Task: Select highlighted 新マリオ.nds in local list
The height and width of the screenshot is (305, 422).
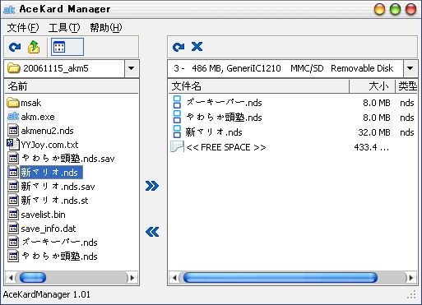Action: click(51, 173)
